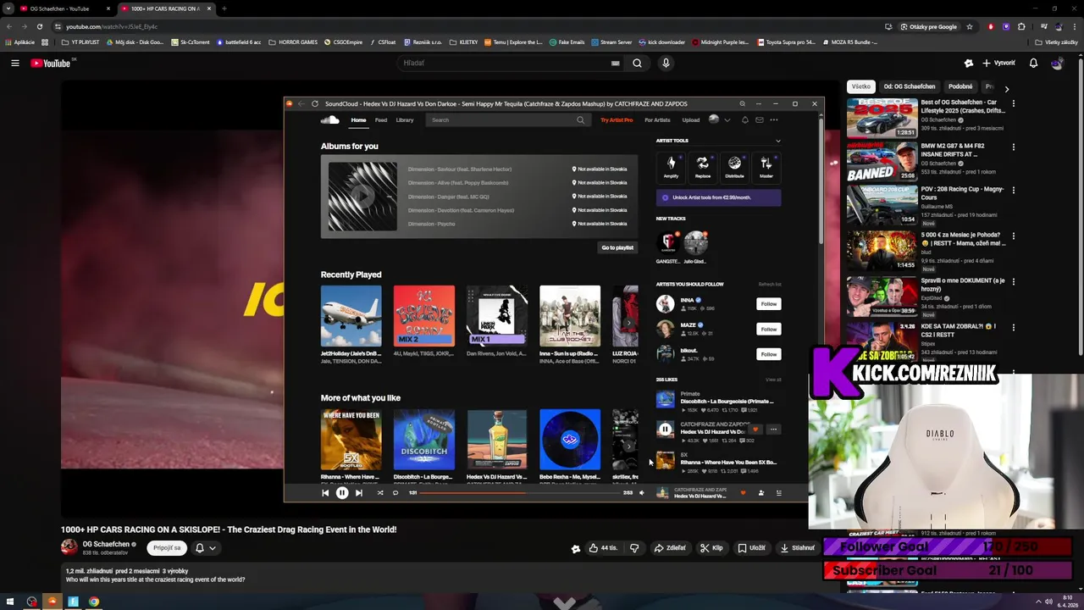Click the SoundCloud search magnifier icon
1084x610 pixels.
pos(580,119)
